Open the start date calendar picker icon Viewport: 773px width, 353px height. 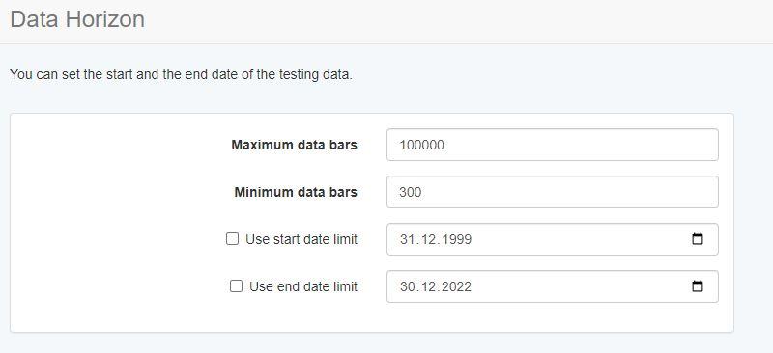pyautogui.click(x=697, y=239)
